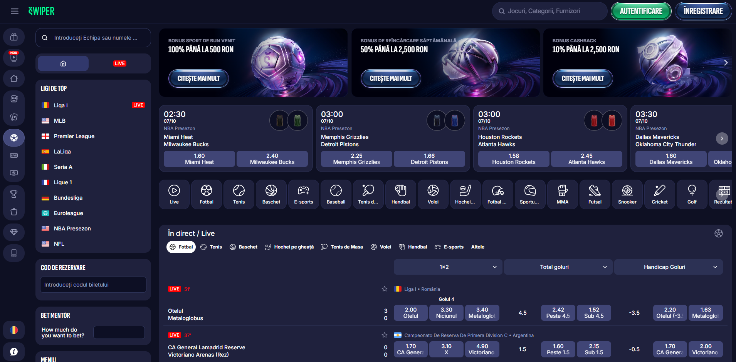Click the ÎNREGISTRARE register button
736x362 pixels.
pyautogui.click(x=703, y=11)
